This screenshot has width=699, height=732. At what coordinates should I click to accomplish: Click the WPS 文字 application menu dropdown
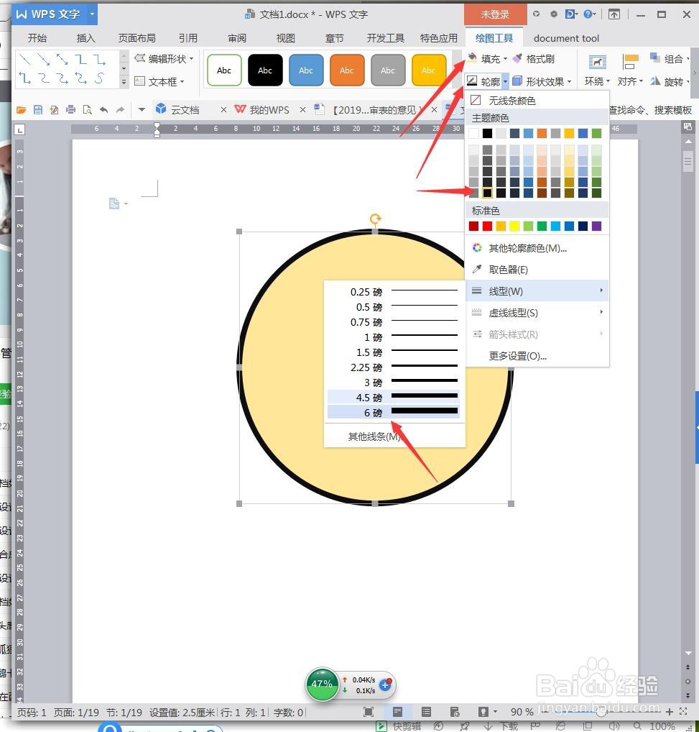pyautogui.click(x=93, y=14)
